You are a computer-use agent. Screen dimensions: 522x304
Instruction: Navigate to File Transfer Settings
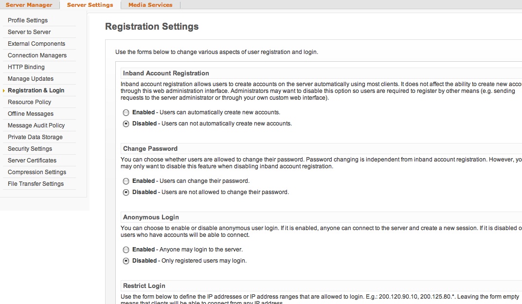36,184
